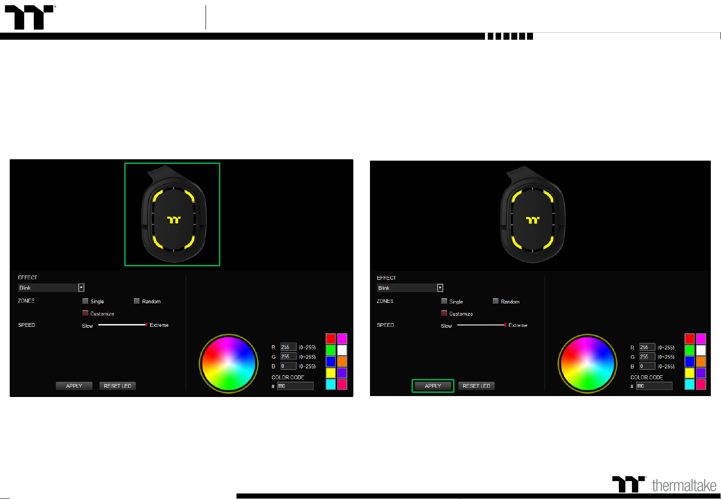Screen dimensions: 721x499
Task: Click the highlighted headset image in left panel
Action: click(172, 215)
